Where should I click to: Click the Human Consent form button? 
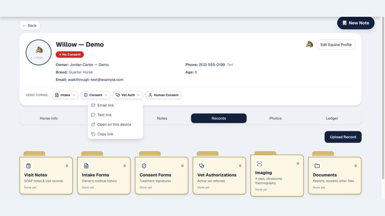(163, 95)
